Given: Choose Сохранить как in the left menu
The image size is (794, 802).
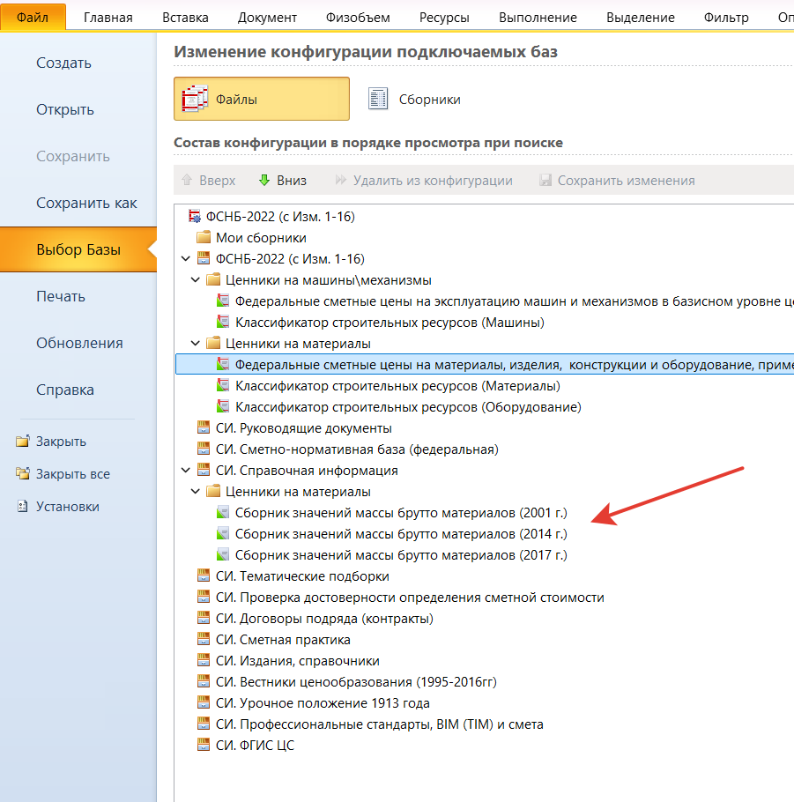Looking at the screenshot, I should [x=86, y=203].
